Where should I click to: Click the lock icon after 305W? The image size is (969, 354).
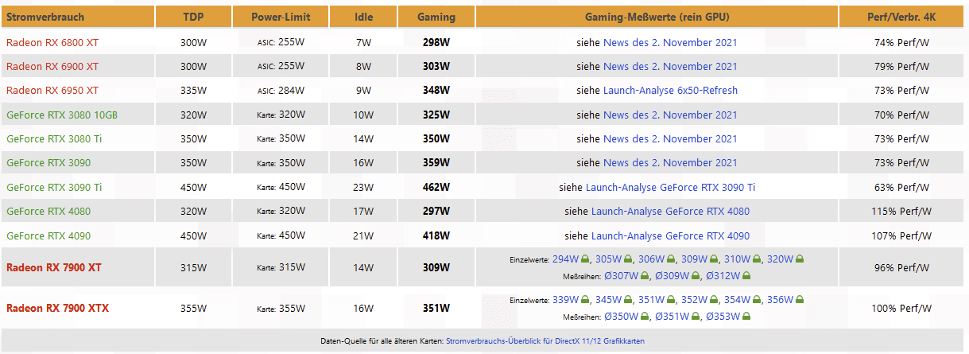tap(628, 259)
